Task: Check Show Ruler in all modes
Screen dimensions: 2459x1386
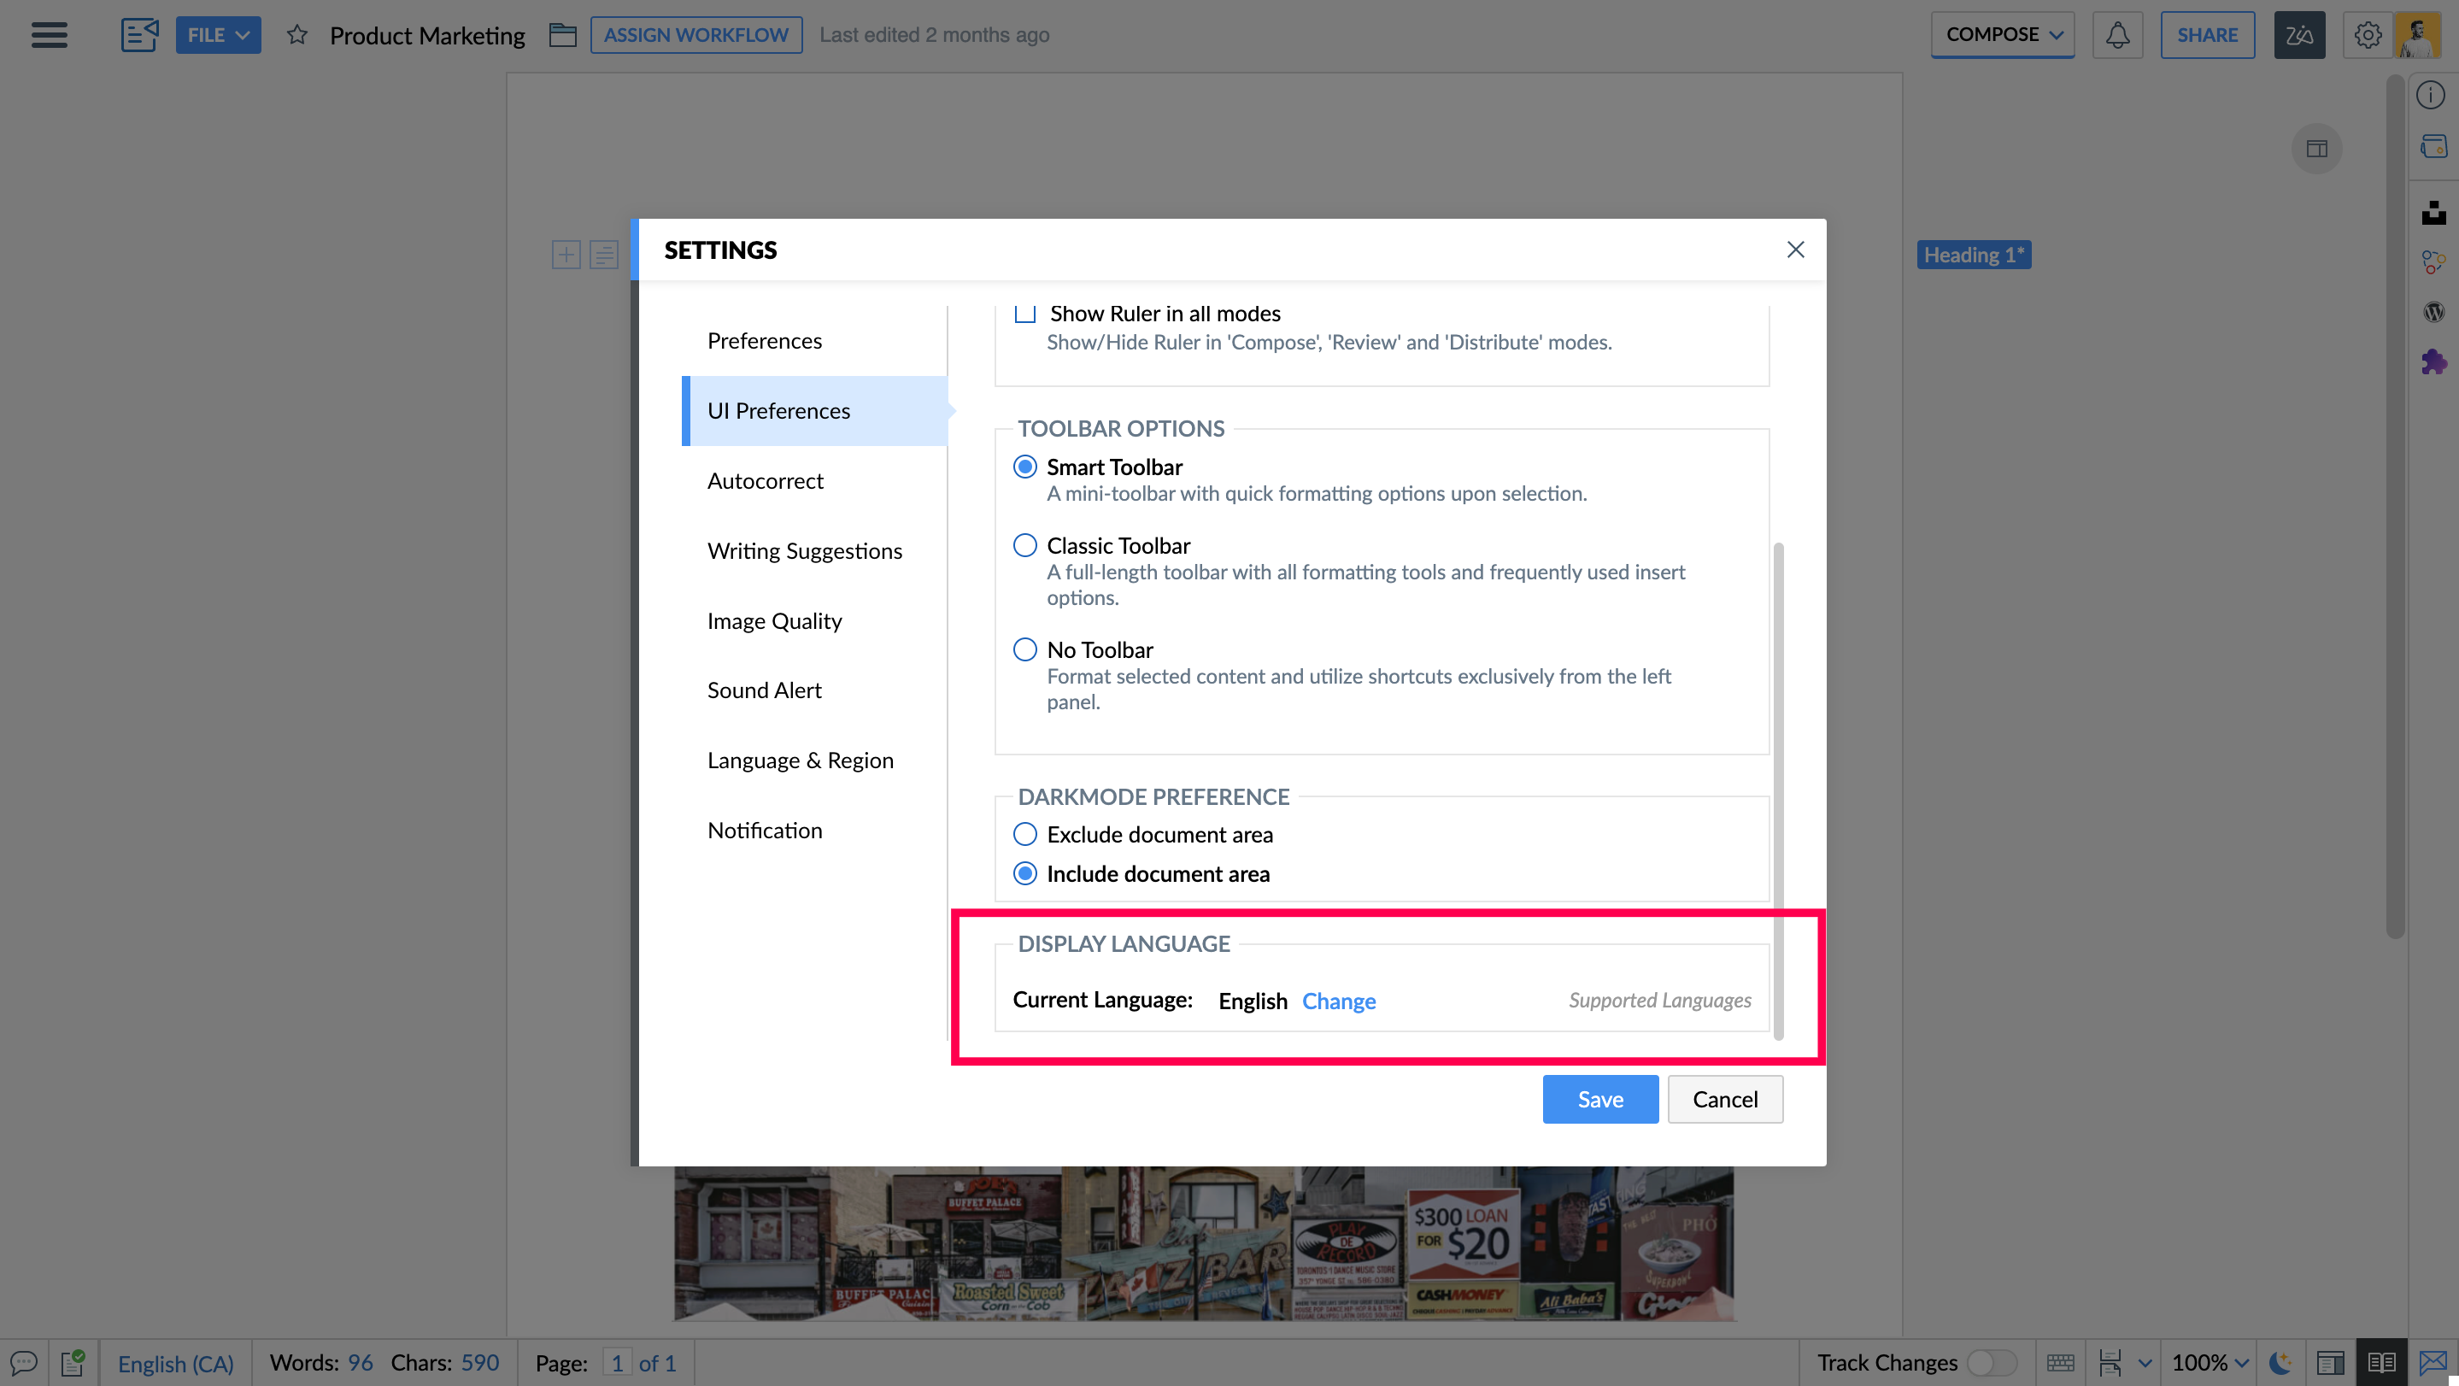Action: 1024,313
